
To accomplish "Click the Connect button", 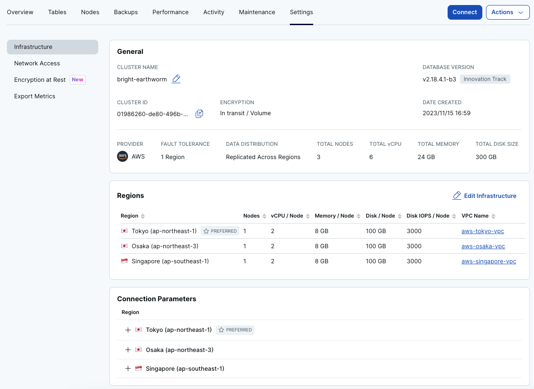I will [x=465, y=12].
